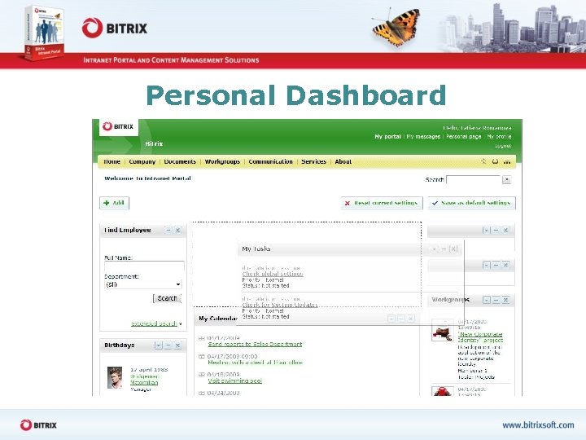Click the event icon beside 04/18/2009
The image size is (586, 440).
tap(202, 375)
